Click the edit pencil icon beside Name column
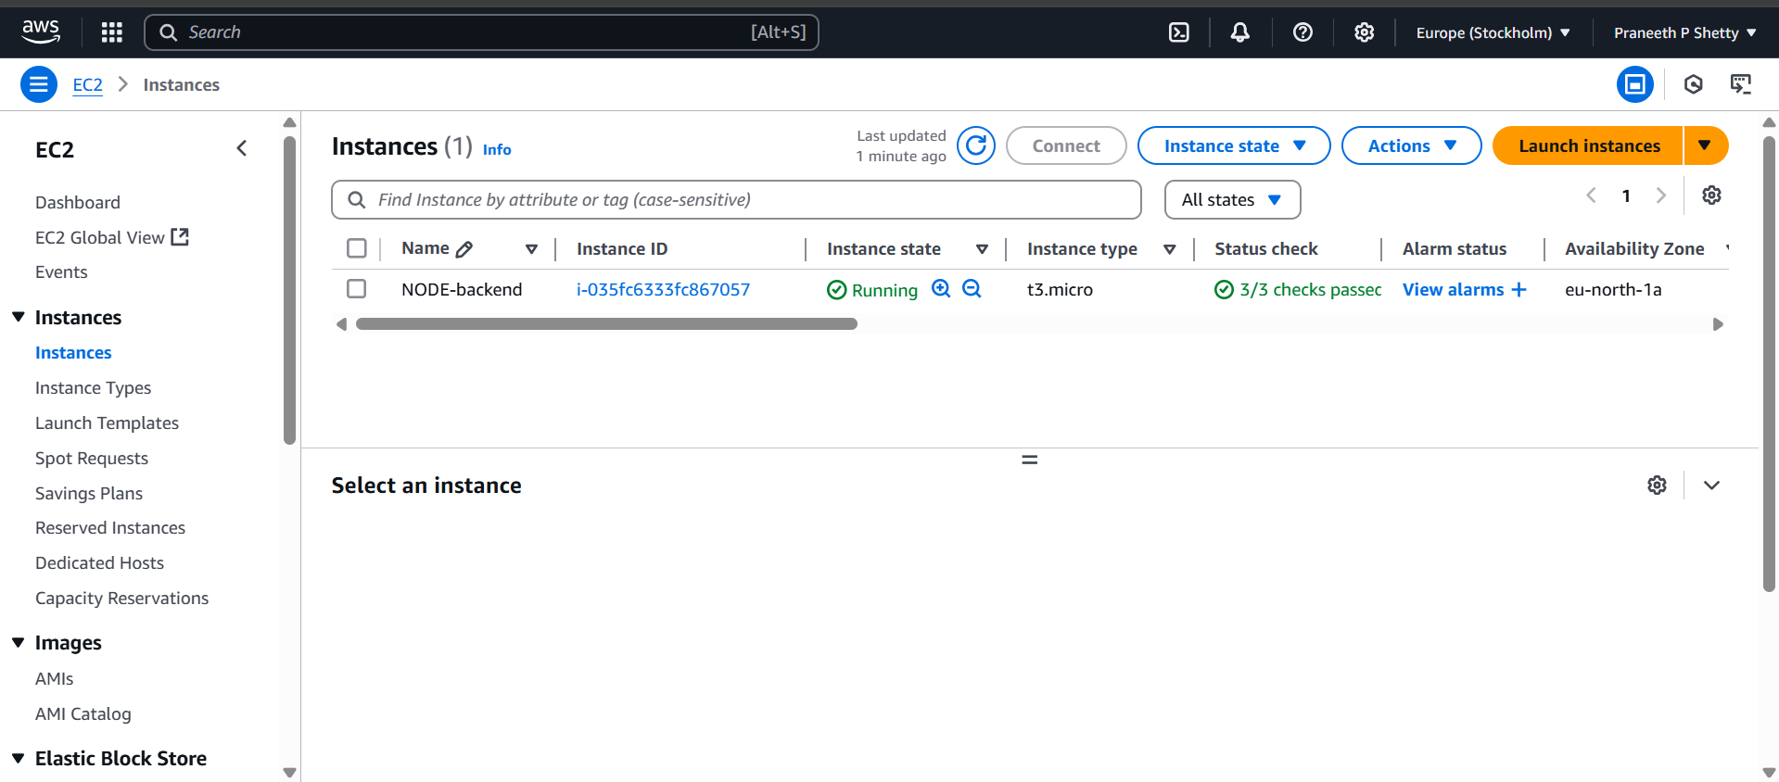This screenshot has height=782, width=1779. point(464,248)
